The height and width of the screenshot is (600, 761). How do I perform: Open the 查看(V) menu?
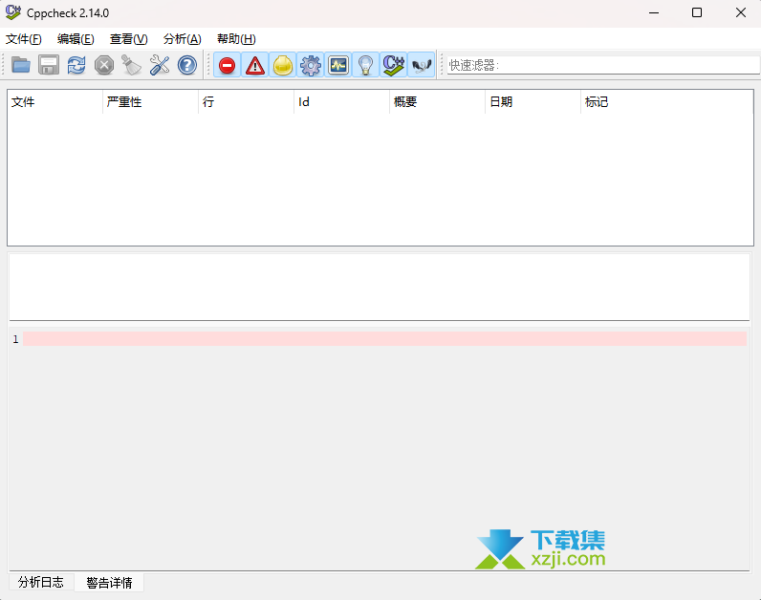click(129, 39)
